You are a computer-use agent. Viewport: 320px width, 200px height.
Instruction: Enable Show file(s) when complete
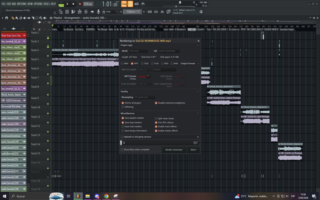click(x=135, y=150)
